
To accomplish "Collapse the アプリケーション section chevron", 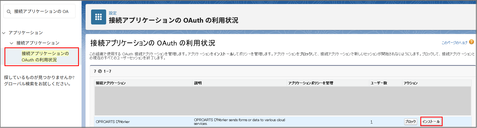I will tap(4, 33).
